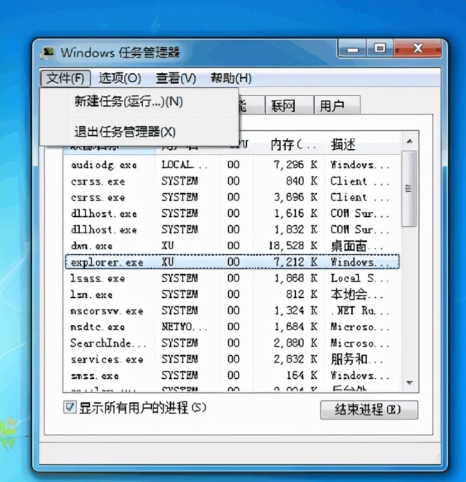The image size is (466, 482).
Task: Sort by the 描述 column header
Action: point(362,145)
